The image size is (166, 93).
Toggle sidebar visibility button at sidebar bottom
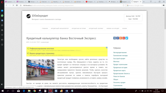coord(2,84)
